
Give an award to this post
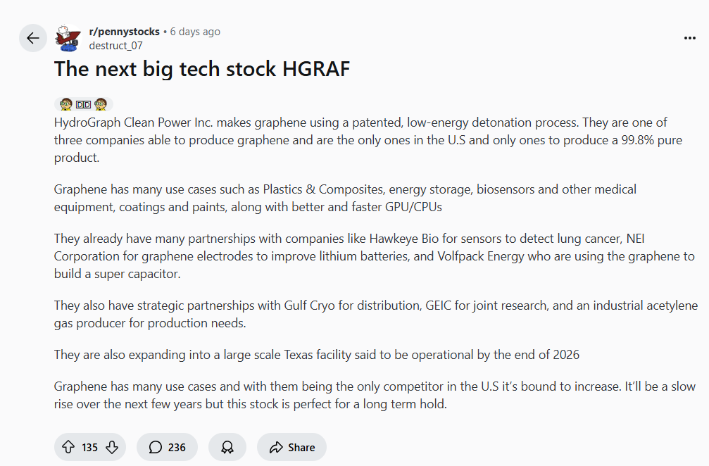coord(227,447)
